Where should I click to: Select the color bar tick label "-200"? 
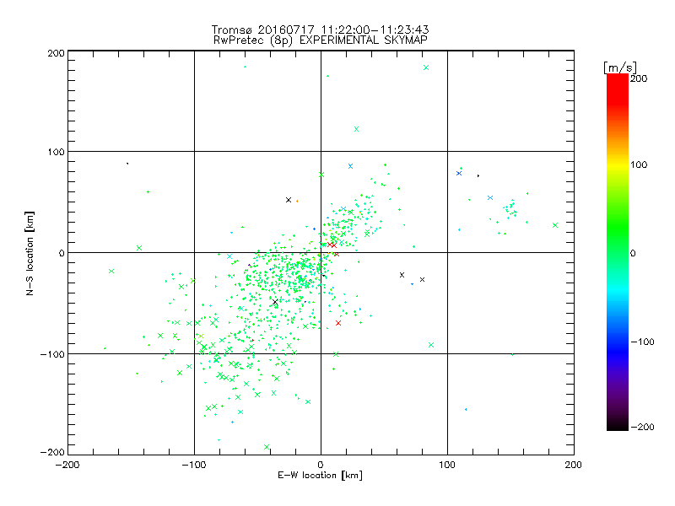642,427
